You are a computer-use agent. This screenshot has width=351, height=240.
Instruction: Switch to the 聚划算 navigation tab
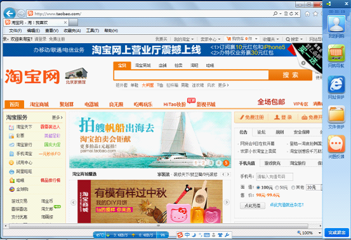pyautogui.click(x=67, y=104)
